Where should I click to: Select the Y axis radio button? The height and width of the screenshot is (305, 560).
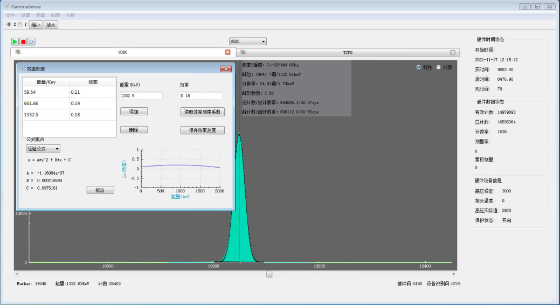coord(20,24)
